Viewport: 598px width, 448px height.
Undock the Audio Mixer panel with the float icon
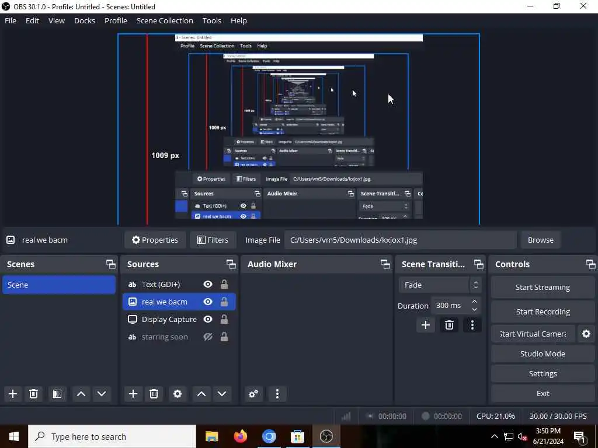click(x=385, y=264)
